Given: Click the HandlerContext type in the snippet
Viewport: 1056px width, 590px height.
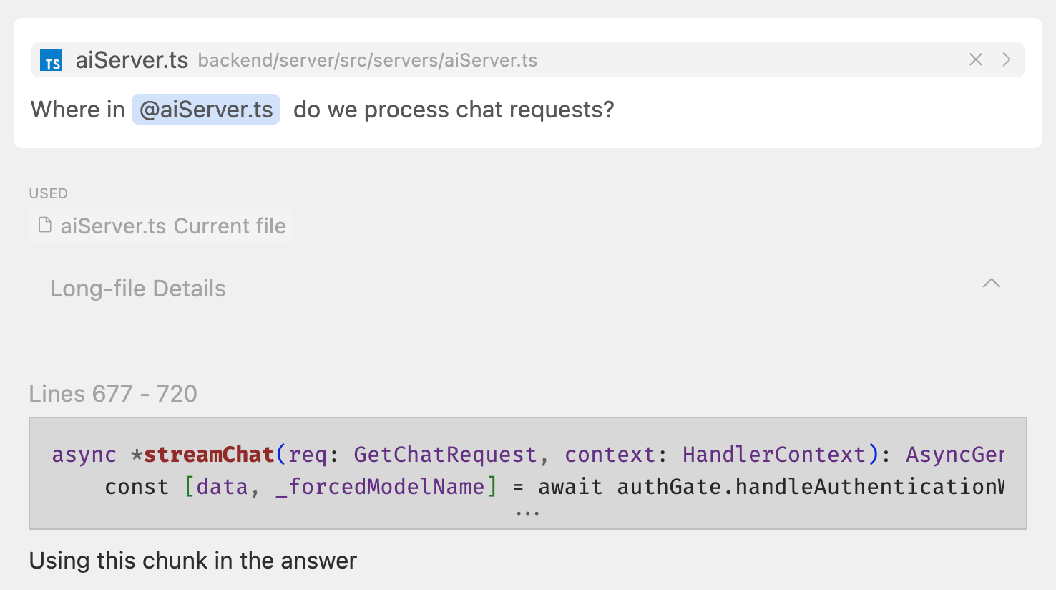Looking at the screenshot, I should click(773, 455).
